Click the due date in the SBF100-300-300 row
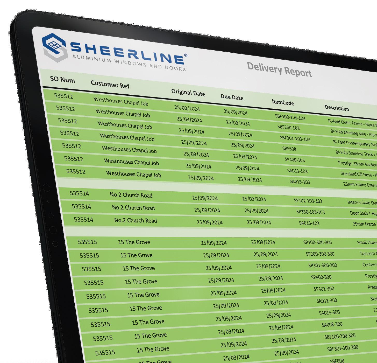This screenshot has width=377, height=363. 284,340
